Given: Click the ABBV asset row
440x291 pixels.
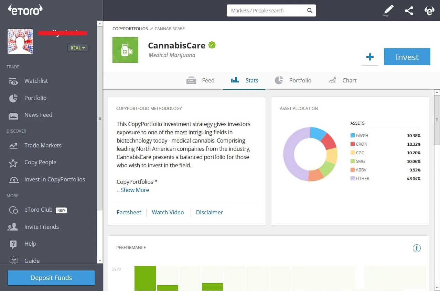Looking at the screenshot, I should coord(385,170).
